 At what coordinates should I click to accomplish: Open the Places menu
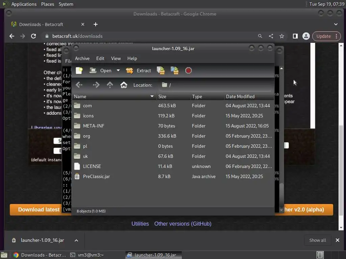coord(47,4)
